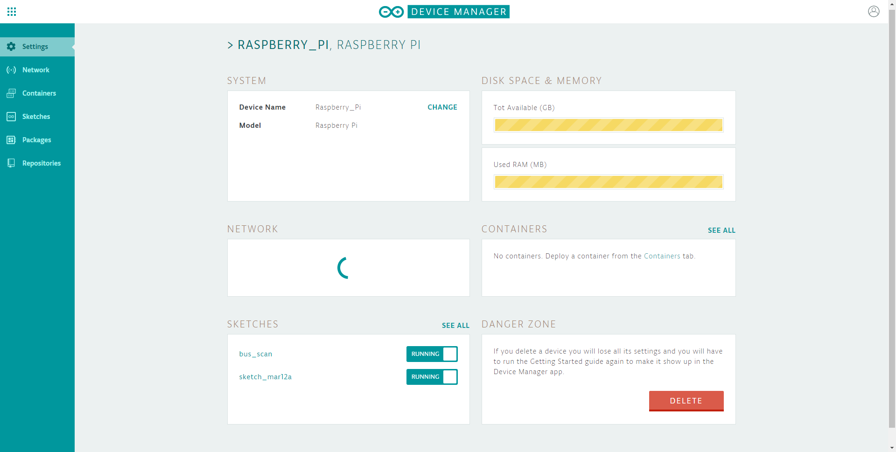Click the DEVICE MANAGER header title

(458, 12)
